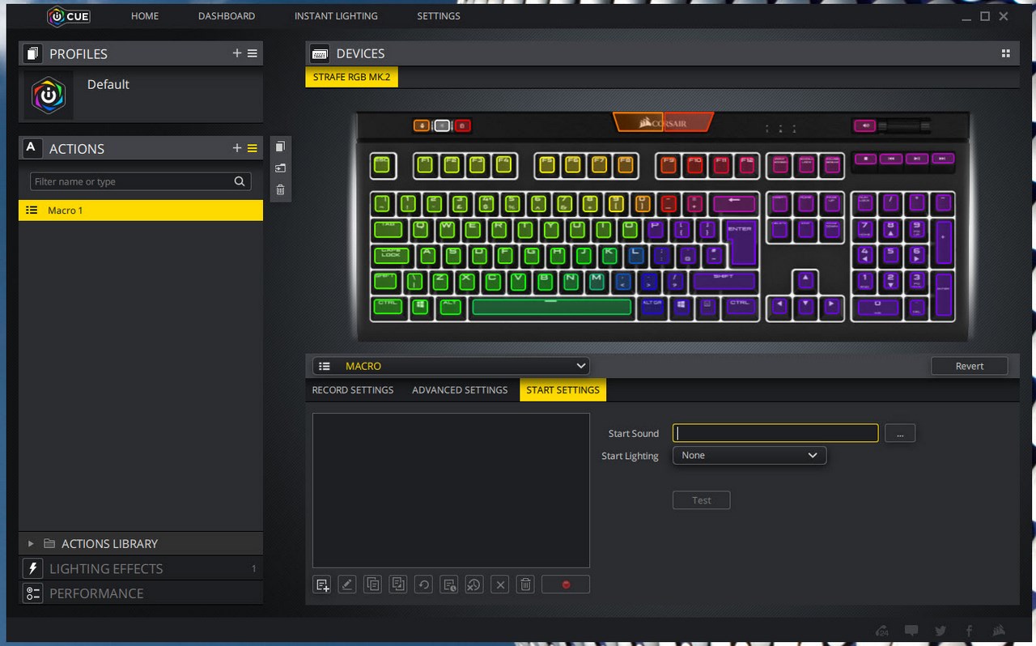The image size is (1036, 646).
Task: Expand the ACTIONS LIBRARY section
Action: 141,543
